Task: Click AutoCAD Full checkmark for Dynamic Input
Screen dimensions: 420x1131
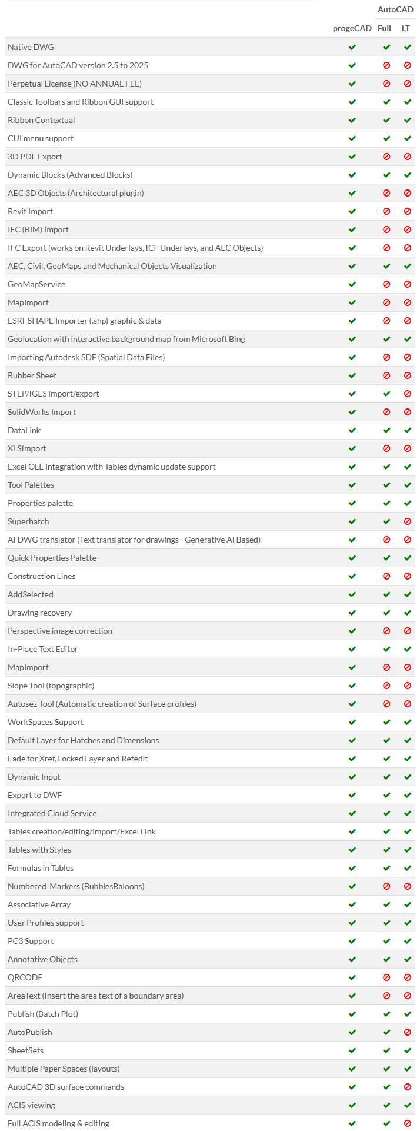Action: (386, 777)
